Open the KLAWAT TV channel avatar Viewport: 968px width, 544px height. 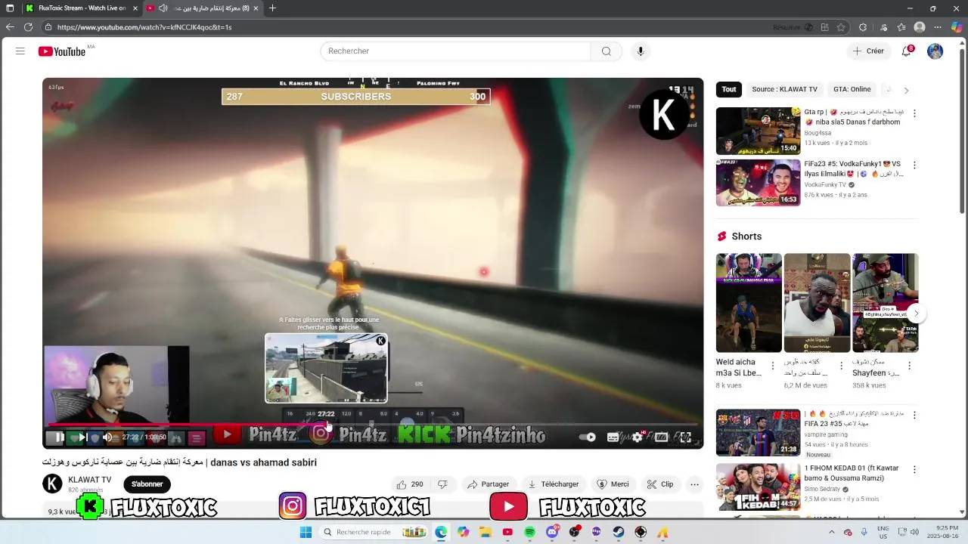click(x=52, y=484)
